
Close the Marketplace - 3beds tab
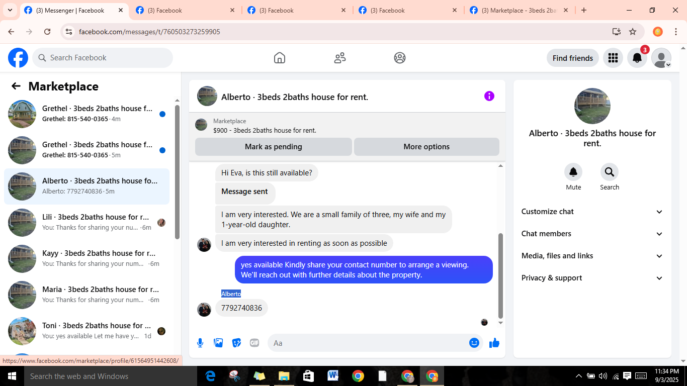point(566,10)
